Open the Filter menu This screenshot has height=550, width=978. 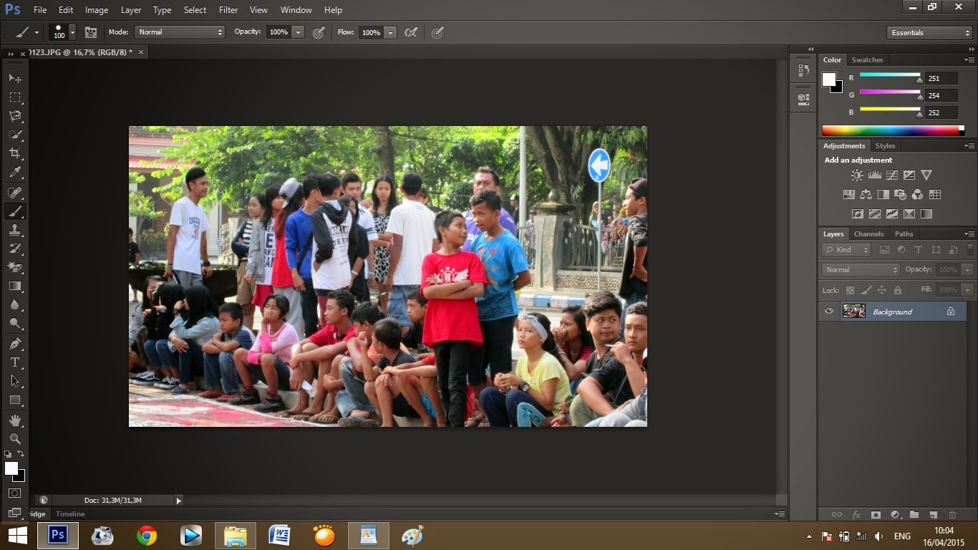[x=228, y=9]
